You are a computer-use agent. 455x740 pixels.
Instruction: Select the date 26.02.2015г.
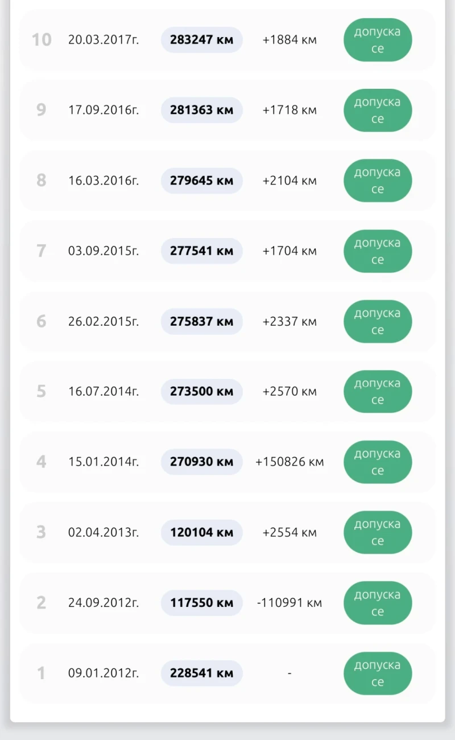point(103,321)
